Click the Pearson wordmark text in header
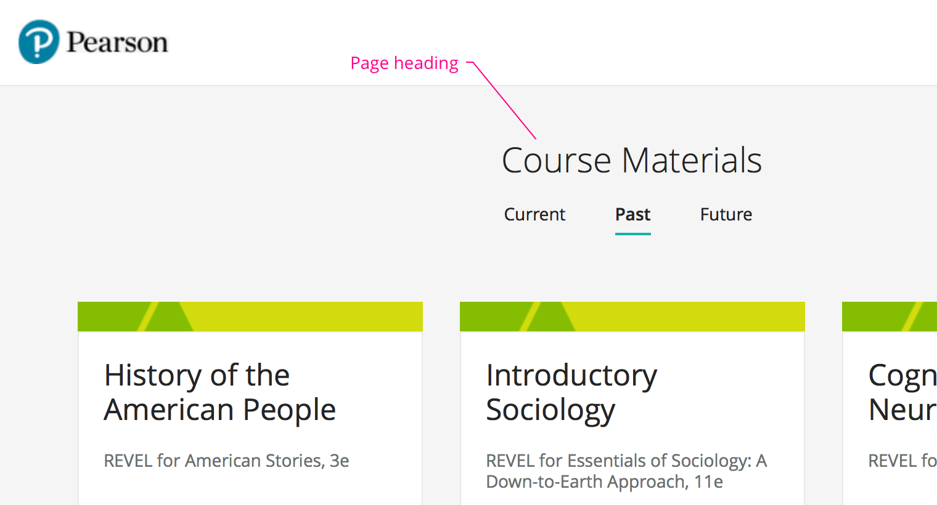This screenshot has width=937, height=505. click(117, 42)
